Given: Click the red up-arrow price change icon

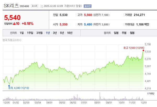Looking at the screenshot, I should click(14, 24).
